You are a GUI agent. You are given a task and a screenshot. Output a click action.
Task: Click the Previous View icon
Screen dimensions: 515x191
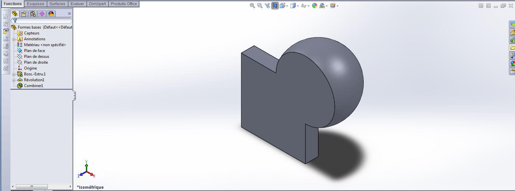coord(267,6)
